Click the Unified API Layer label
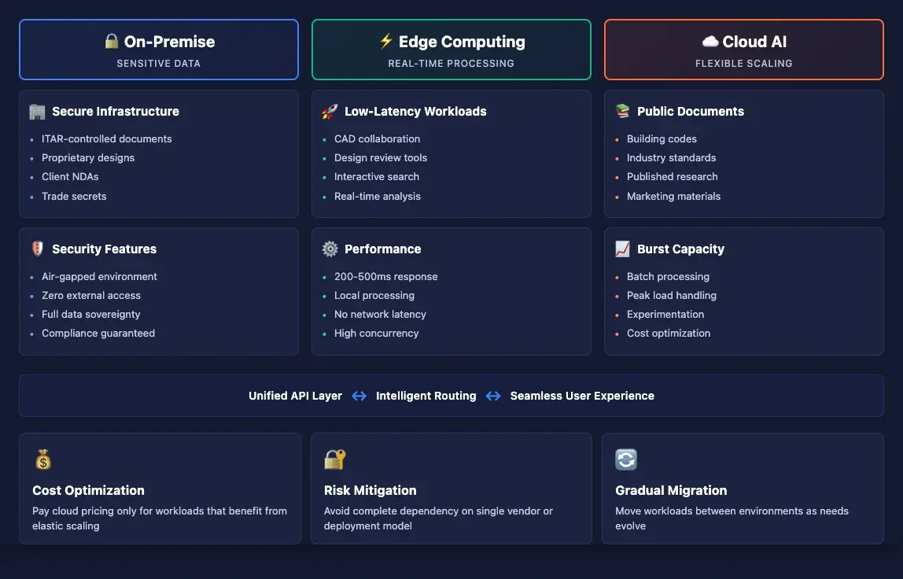The width and height of the screenshot is (903, 579). tap(294, 396)
